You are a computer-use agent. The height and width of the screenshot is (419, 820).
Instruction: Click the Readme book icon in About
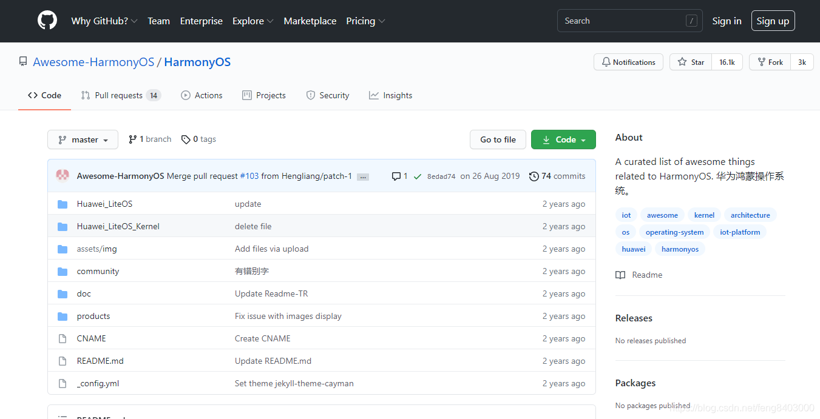click(620, 275)
